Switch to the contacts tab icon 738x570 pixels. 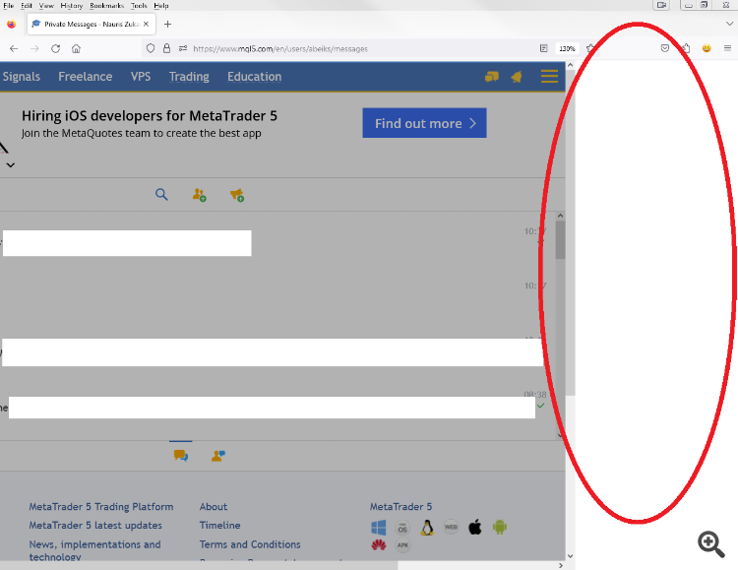coord(218,455)
